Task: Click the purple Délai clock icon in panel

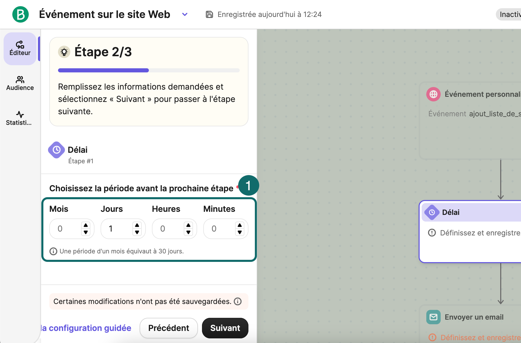Action: 56,150
